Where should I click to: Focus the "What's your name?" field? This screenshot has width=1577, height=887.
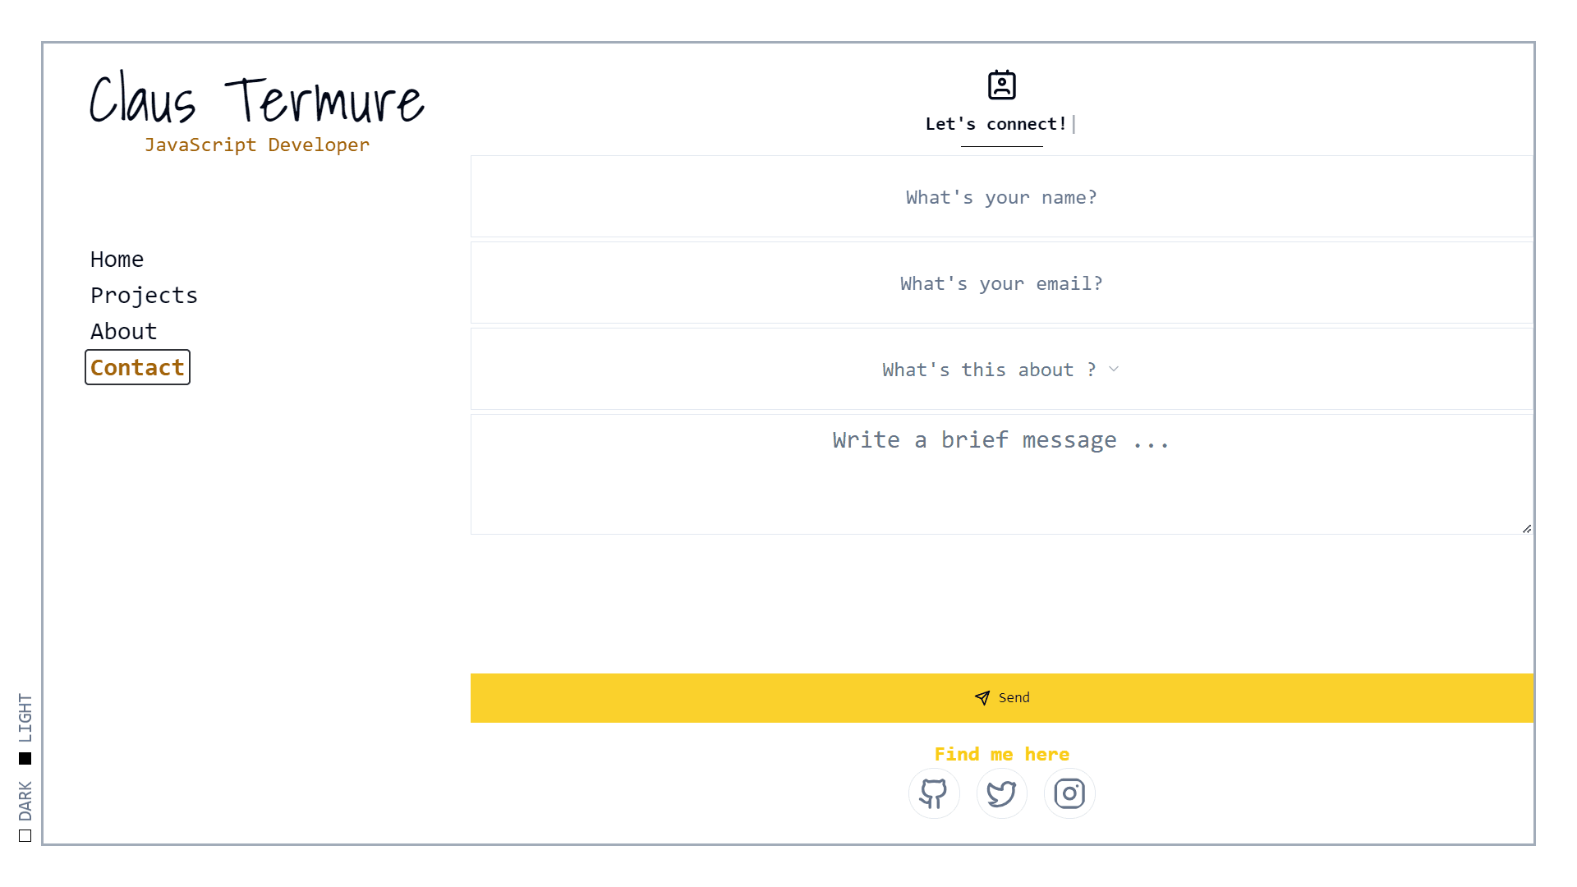click(1001, 197)
